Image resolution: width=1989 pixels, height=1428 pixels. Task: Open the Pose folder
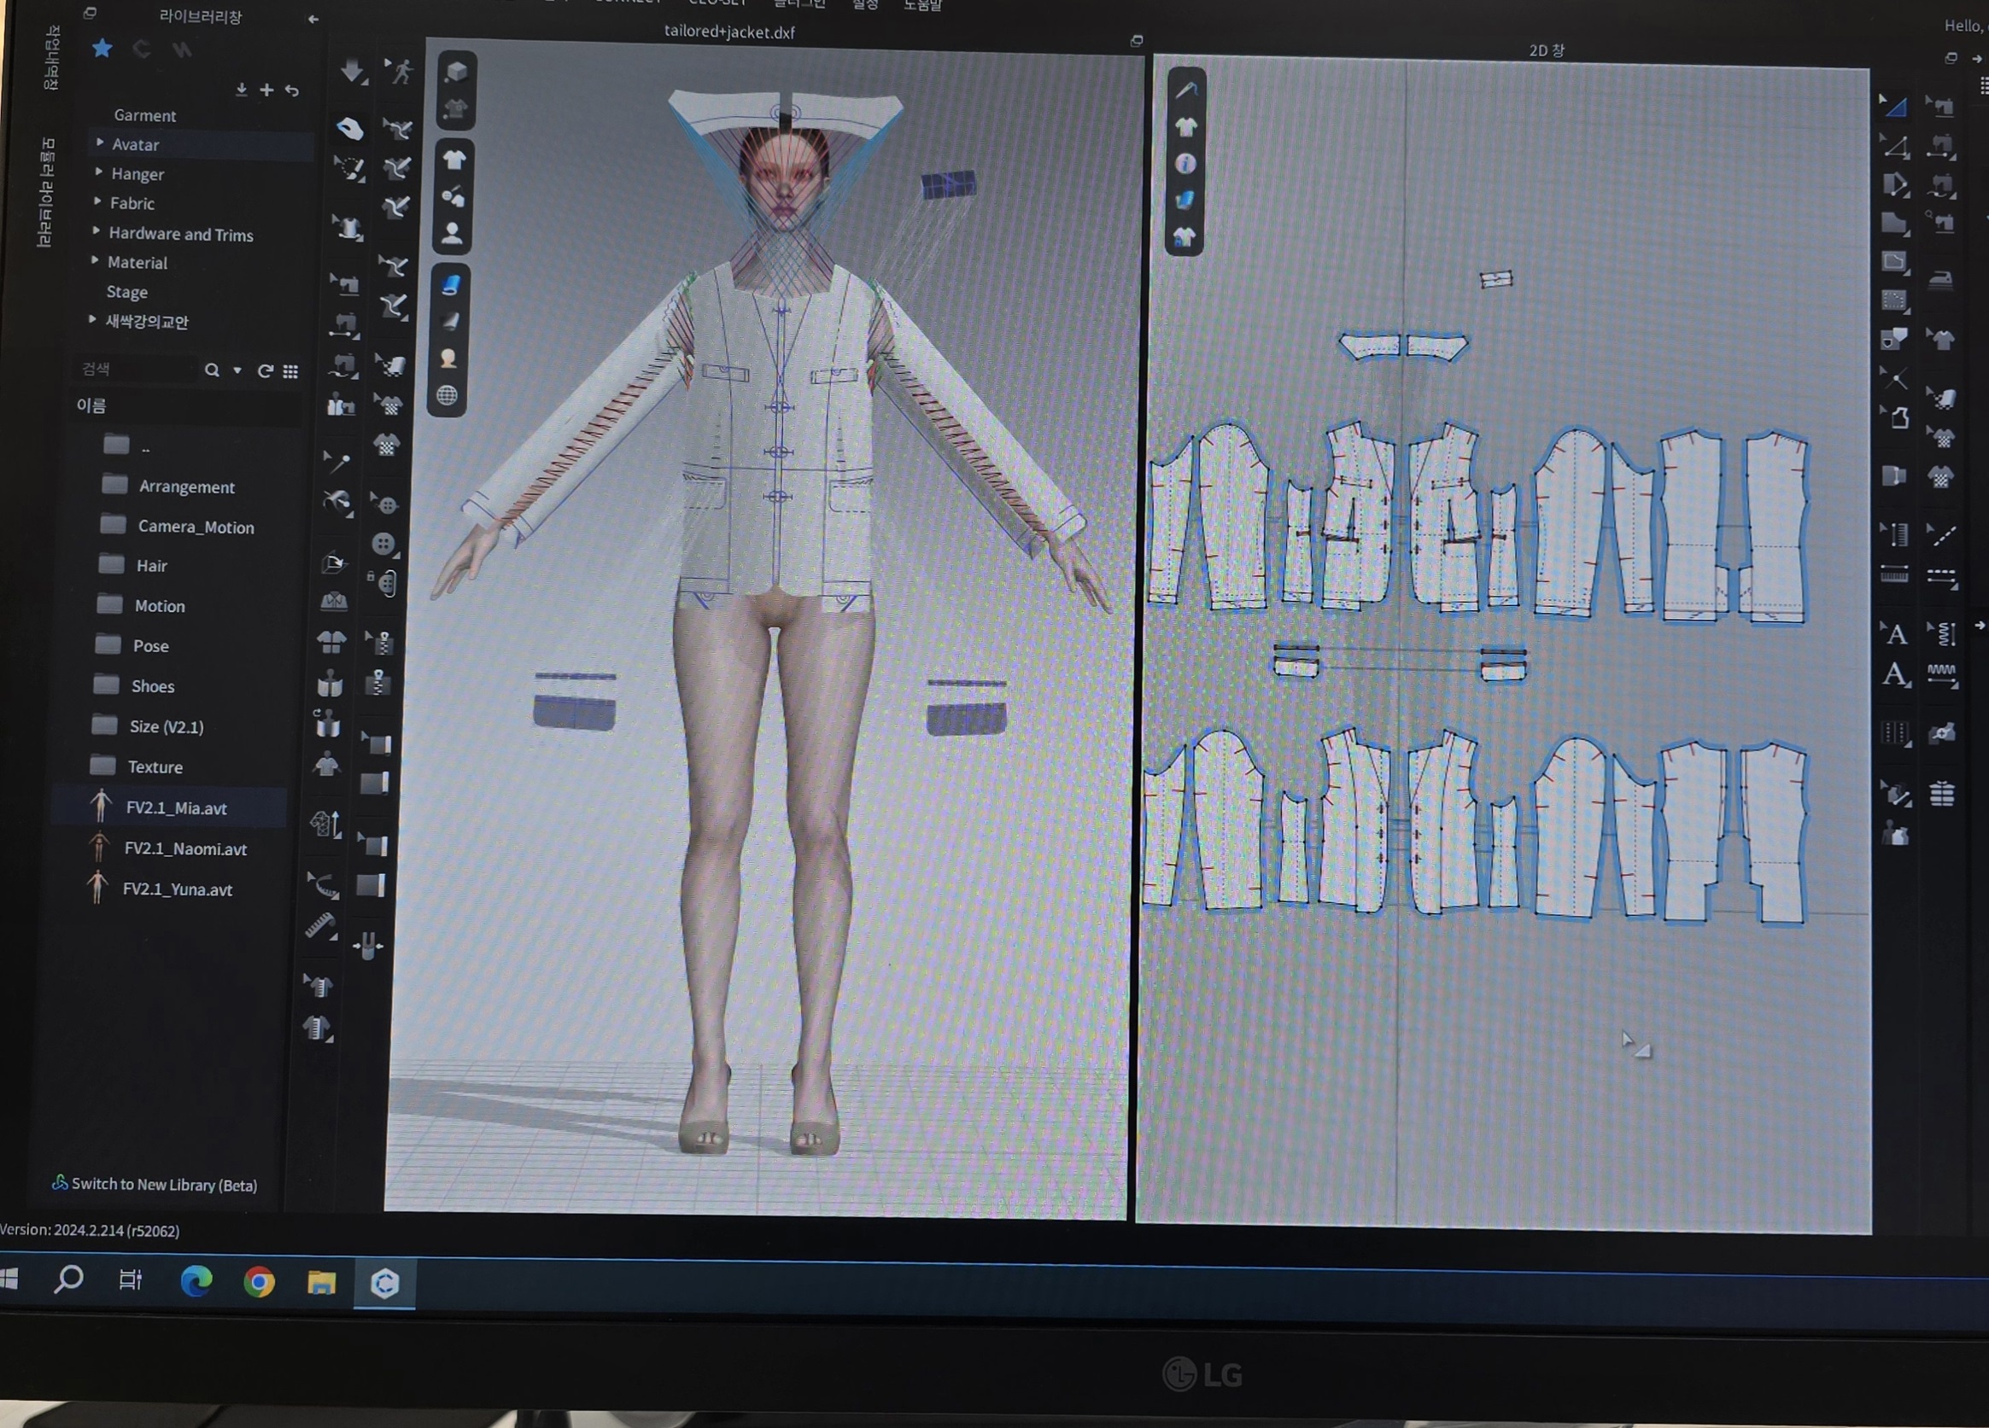pyautogui.click(x=149, y=646)
